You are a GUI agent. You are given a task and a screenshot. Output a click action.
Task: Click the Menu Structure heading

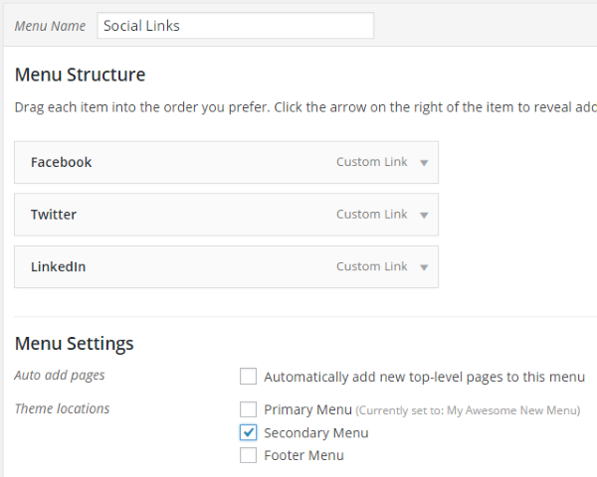pyautogui.click(x=80, y=75)
